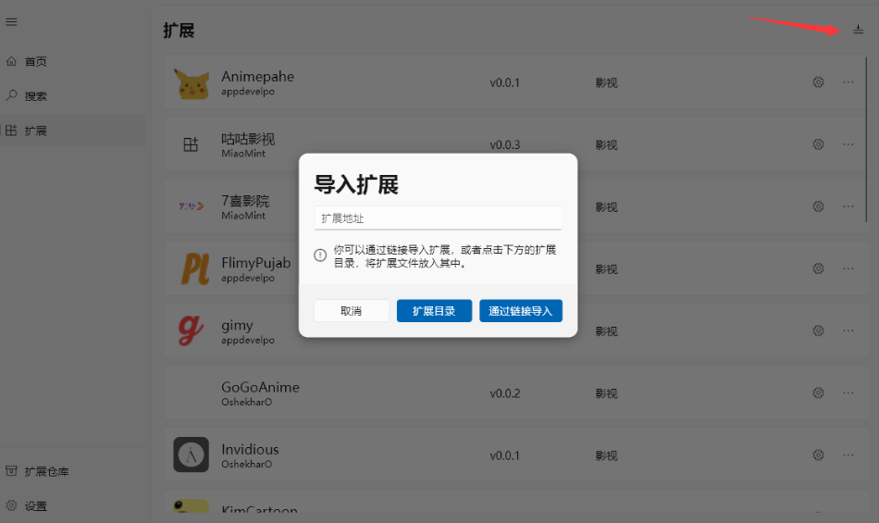Screen dimensions: 879x523
Task: Open settings gear for Invidious extension
Action: (x=818, y=455)
